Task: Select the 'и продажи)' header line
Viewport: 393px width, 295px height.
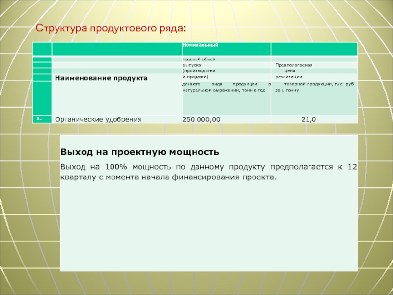Action: click(x=195, y=77)
